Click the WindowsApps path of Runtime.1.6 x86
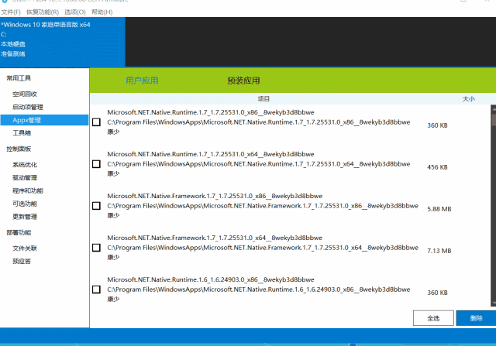This screenshot has height=346, width=496. click(258, 289)
